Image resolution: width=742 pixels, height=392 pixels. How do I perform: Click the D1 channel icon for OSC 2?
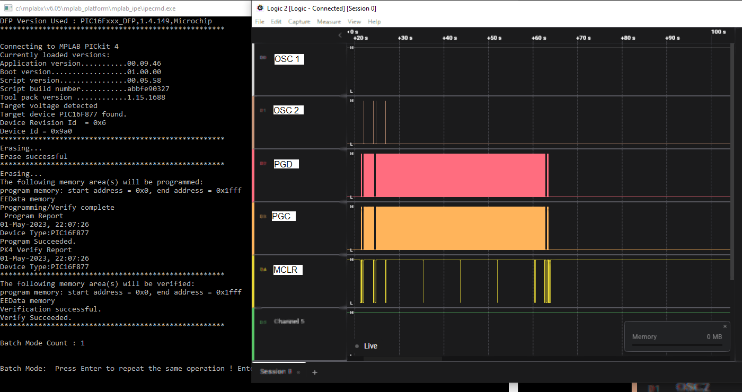click(263, 111)
